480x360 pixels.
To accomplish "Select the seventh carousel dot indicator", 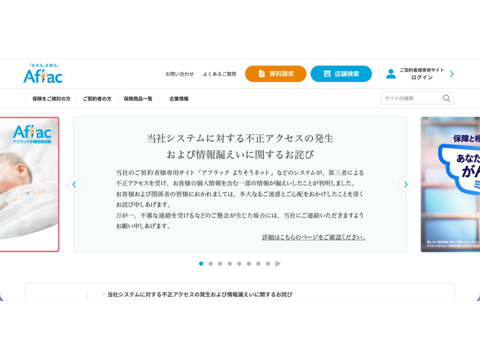I will point(259,264).
